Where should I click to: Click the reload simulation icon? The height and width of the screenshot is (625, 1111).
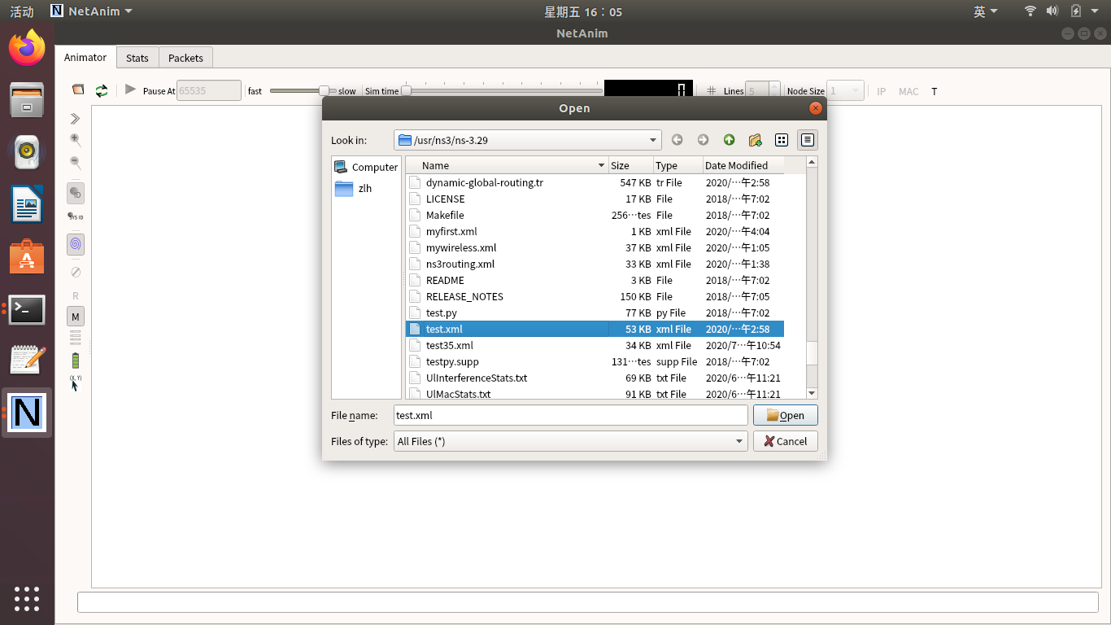click(x=102, y=90)
